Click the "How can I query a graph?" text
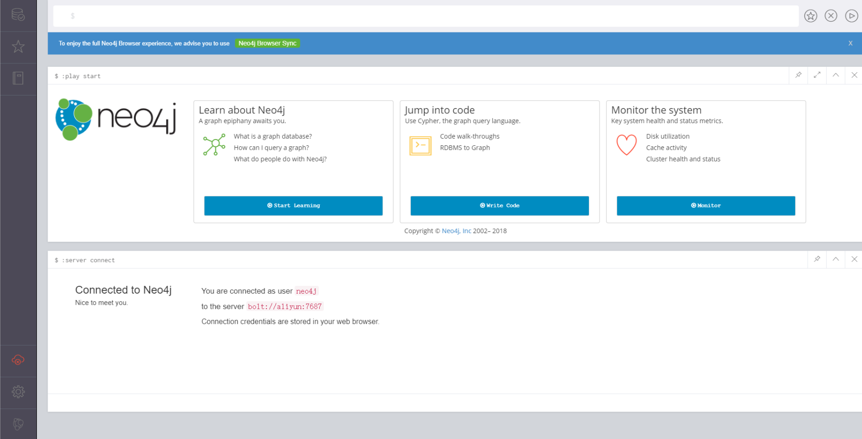862x439 pixels. (x=271, y=148)
